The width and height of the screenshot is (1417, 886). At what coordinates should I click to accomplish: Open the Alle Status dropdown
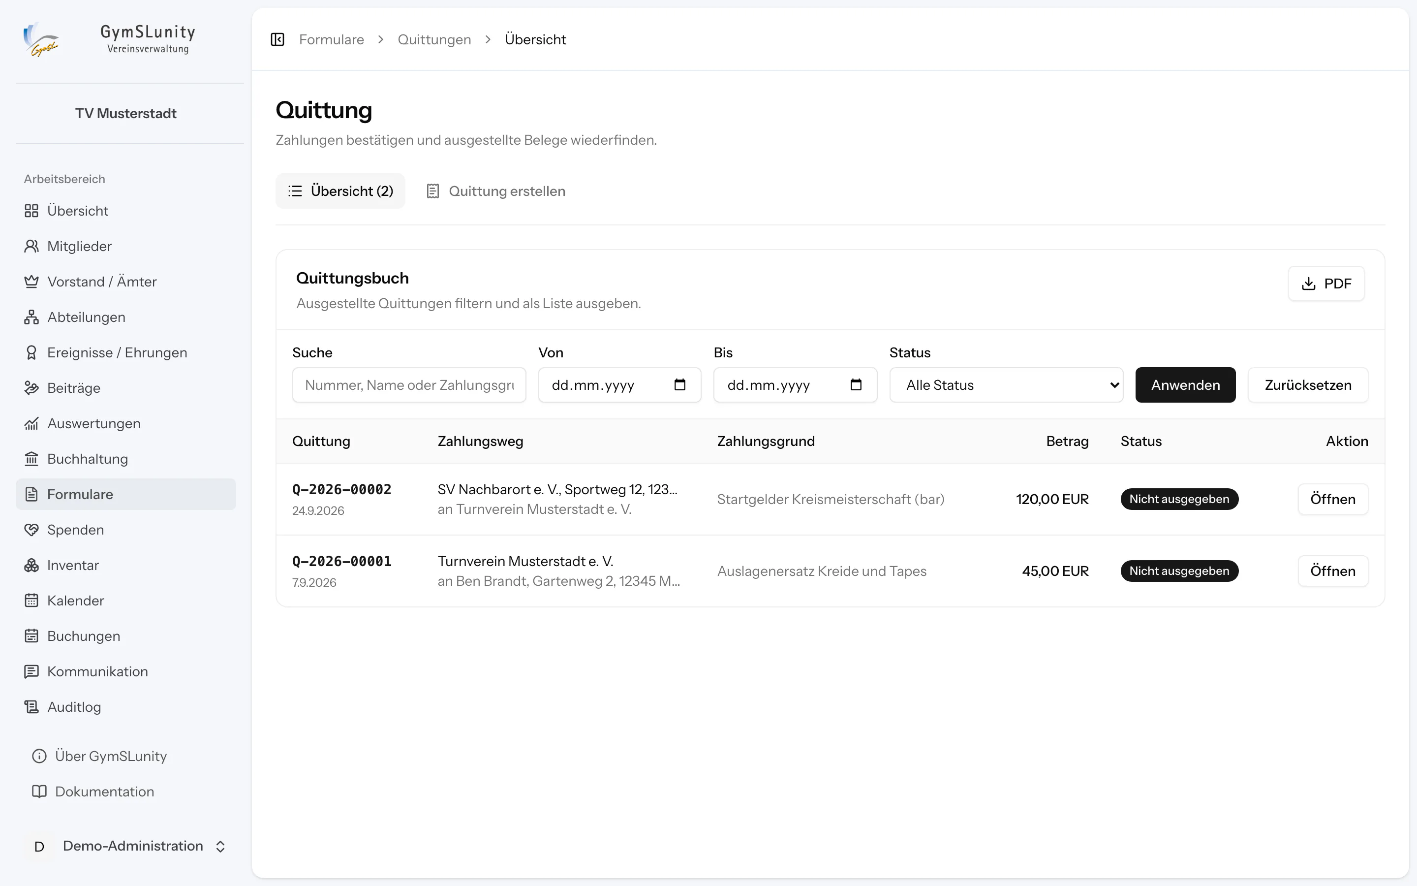pos(1006,385)
